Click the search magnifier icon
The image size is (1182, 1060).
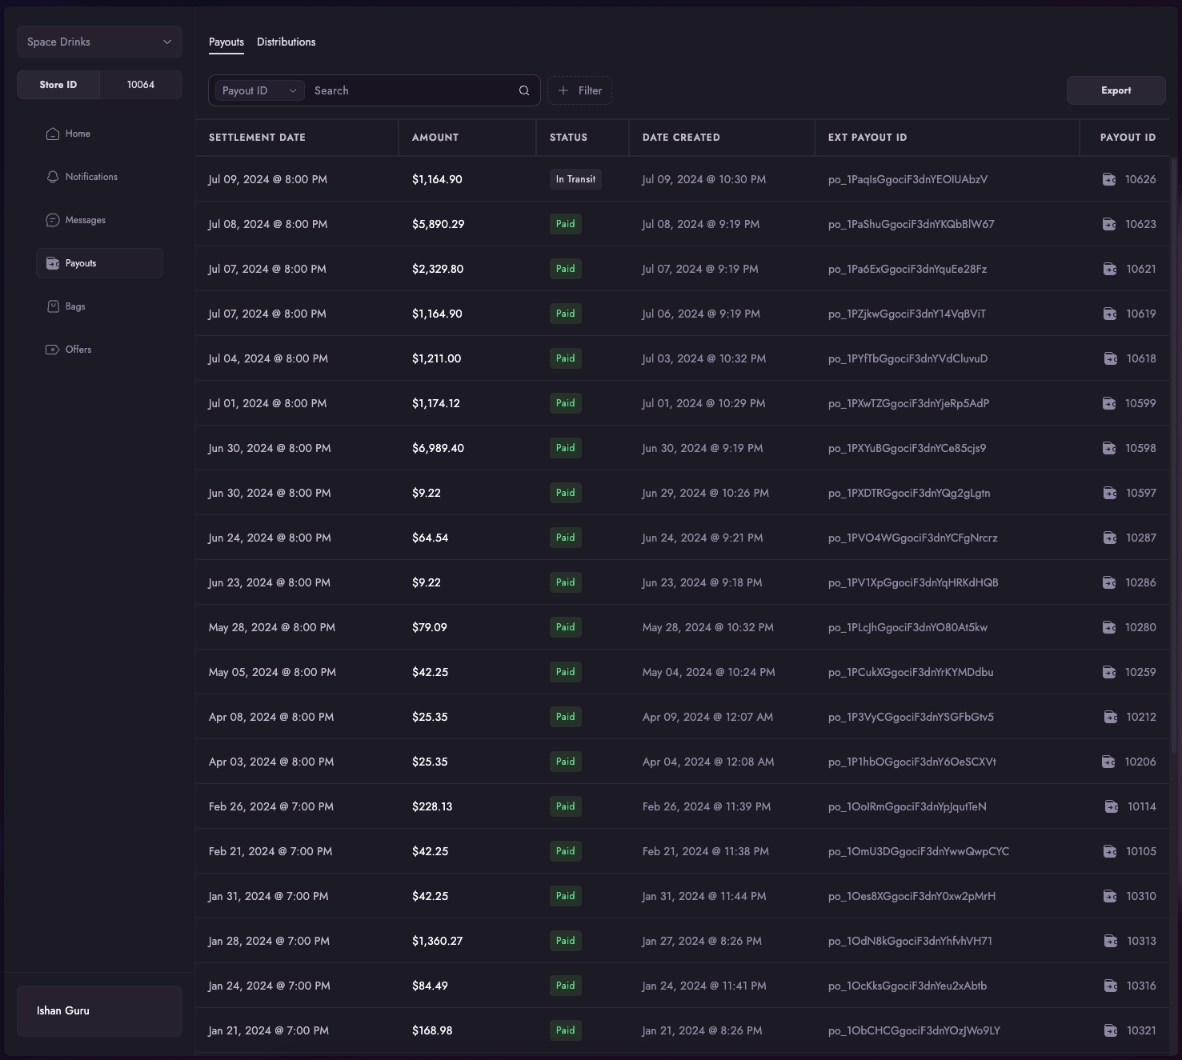point(524,90)
